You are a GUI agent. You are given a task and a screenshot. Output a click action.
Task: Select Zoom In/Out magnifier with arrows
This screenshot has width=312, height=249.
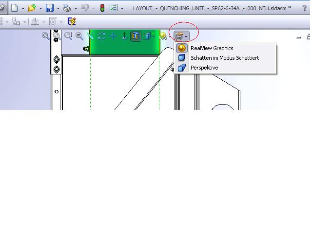click(x=68, y=36)
